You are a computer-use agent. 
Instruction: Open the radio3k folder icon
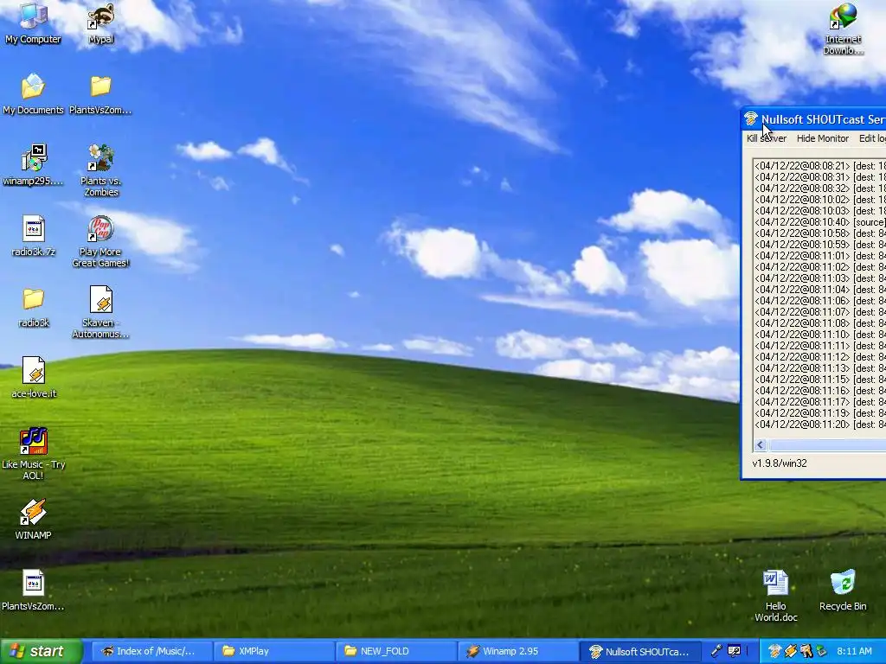34,307
